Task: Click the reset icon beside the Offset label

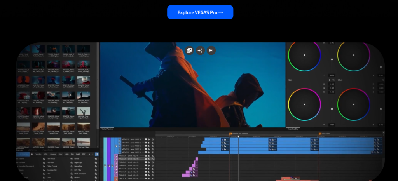Action: pos(382,80)
